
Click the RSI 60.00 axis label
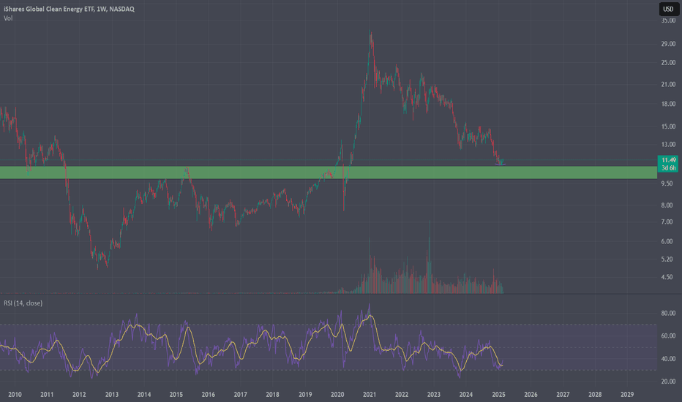tap(669, 335)
